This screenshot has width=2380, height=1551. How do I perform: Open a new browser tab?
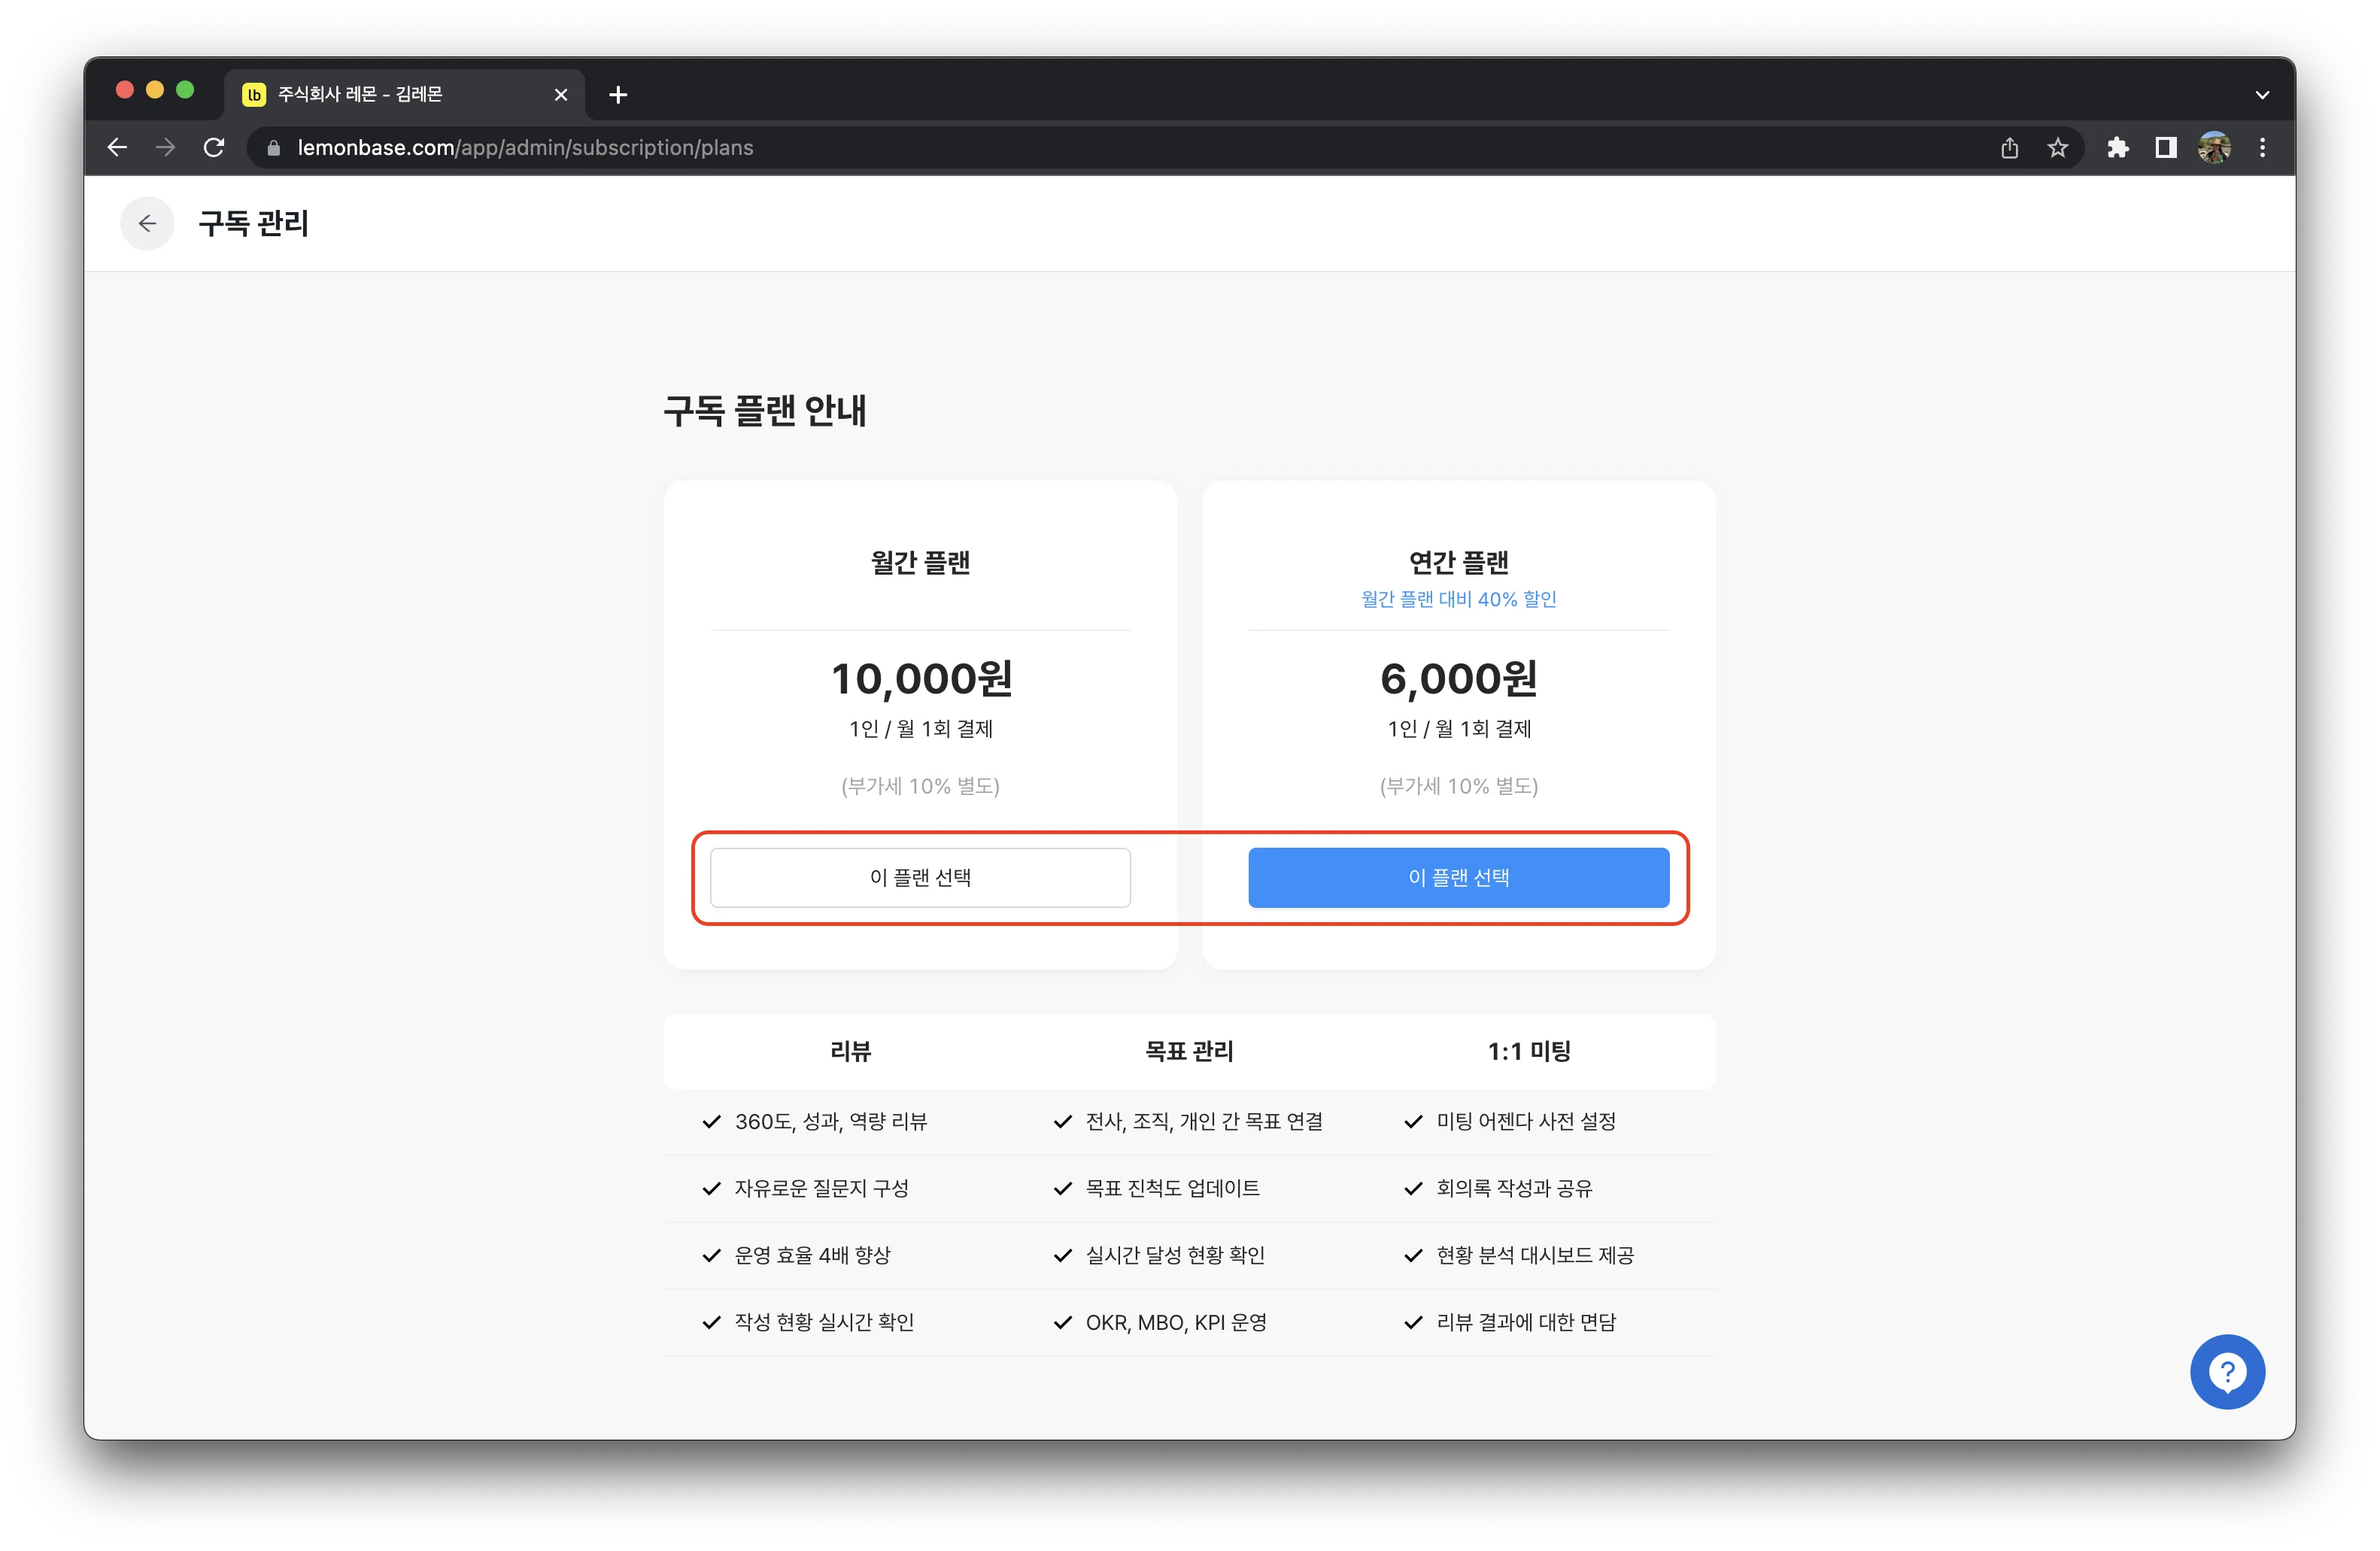coord(618,95)
